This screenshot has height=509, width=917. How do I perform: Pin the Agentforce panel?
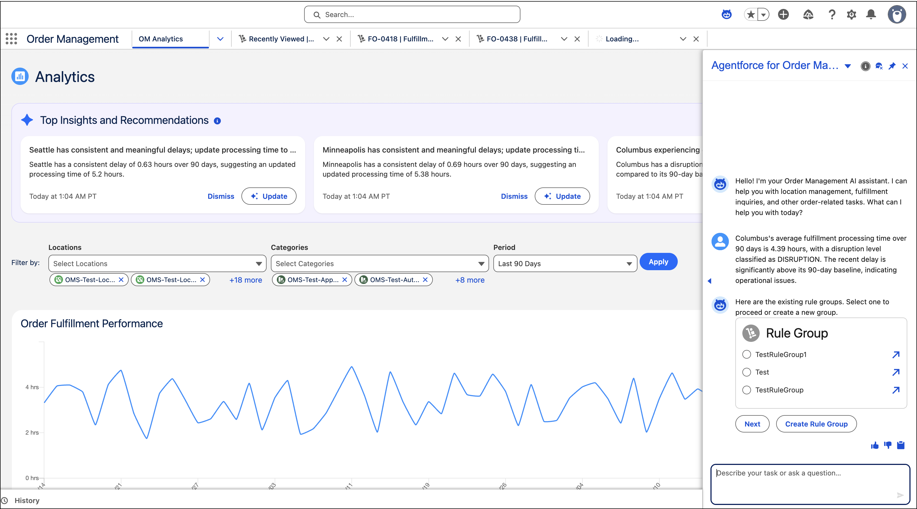(x=892, y=66)
